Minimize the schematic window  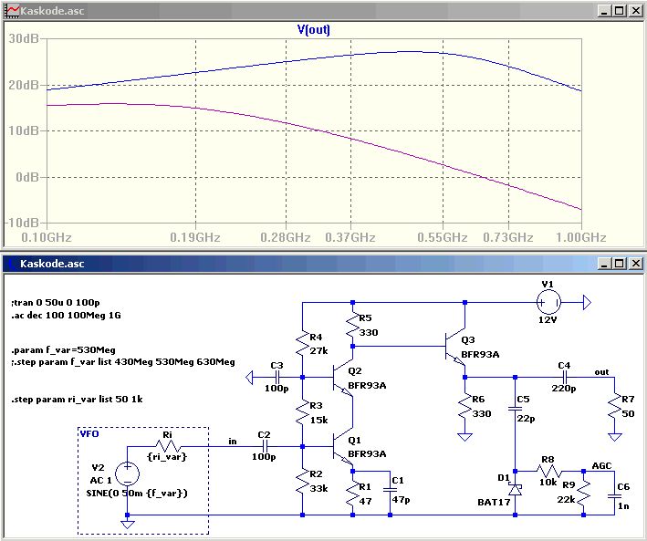tap(603, 264)
